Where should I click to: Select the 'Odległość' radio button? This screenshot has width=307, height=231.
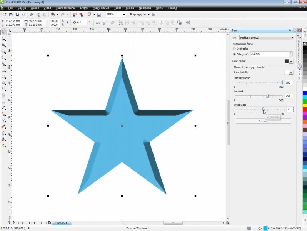[x=234, y=54]
